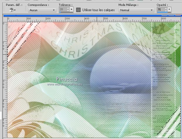Screen dimensions: 182x139
Task: Open the Tolérance slider dropdown arrow
Action: tap(72, 9)
